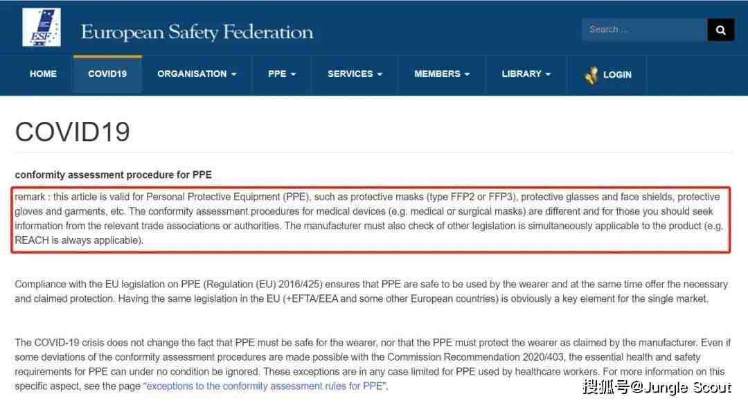Open the PPE dropdown menu
The image size is (748, 403).
pyautogui.click(x=281, y=74)
